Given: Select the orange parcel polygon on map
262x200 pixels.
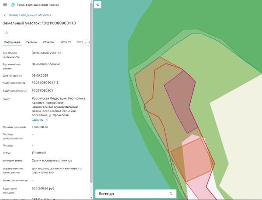Looking at the screenshot, I should [x=192, y=160].
